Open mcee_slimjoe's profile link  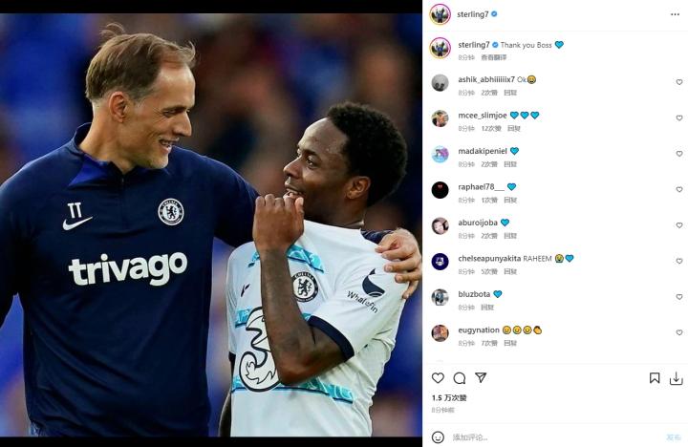click(483, 116)
